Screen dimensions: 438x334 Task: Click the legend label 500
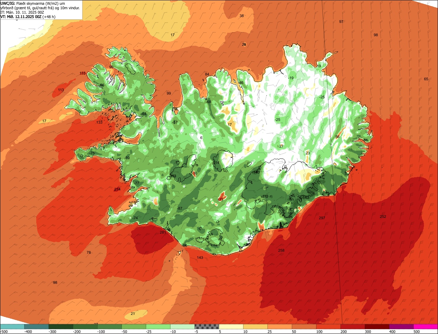(417, 332)
